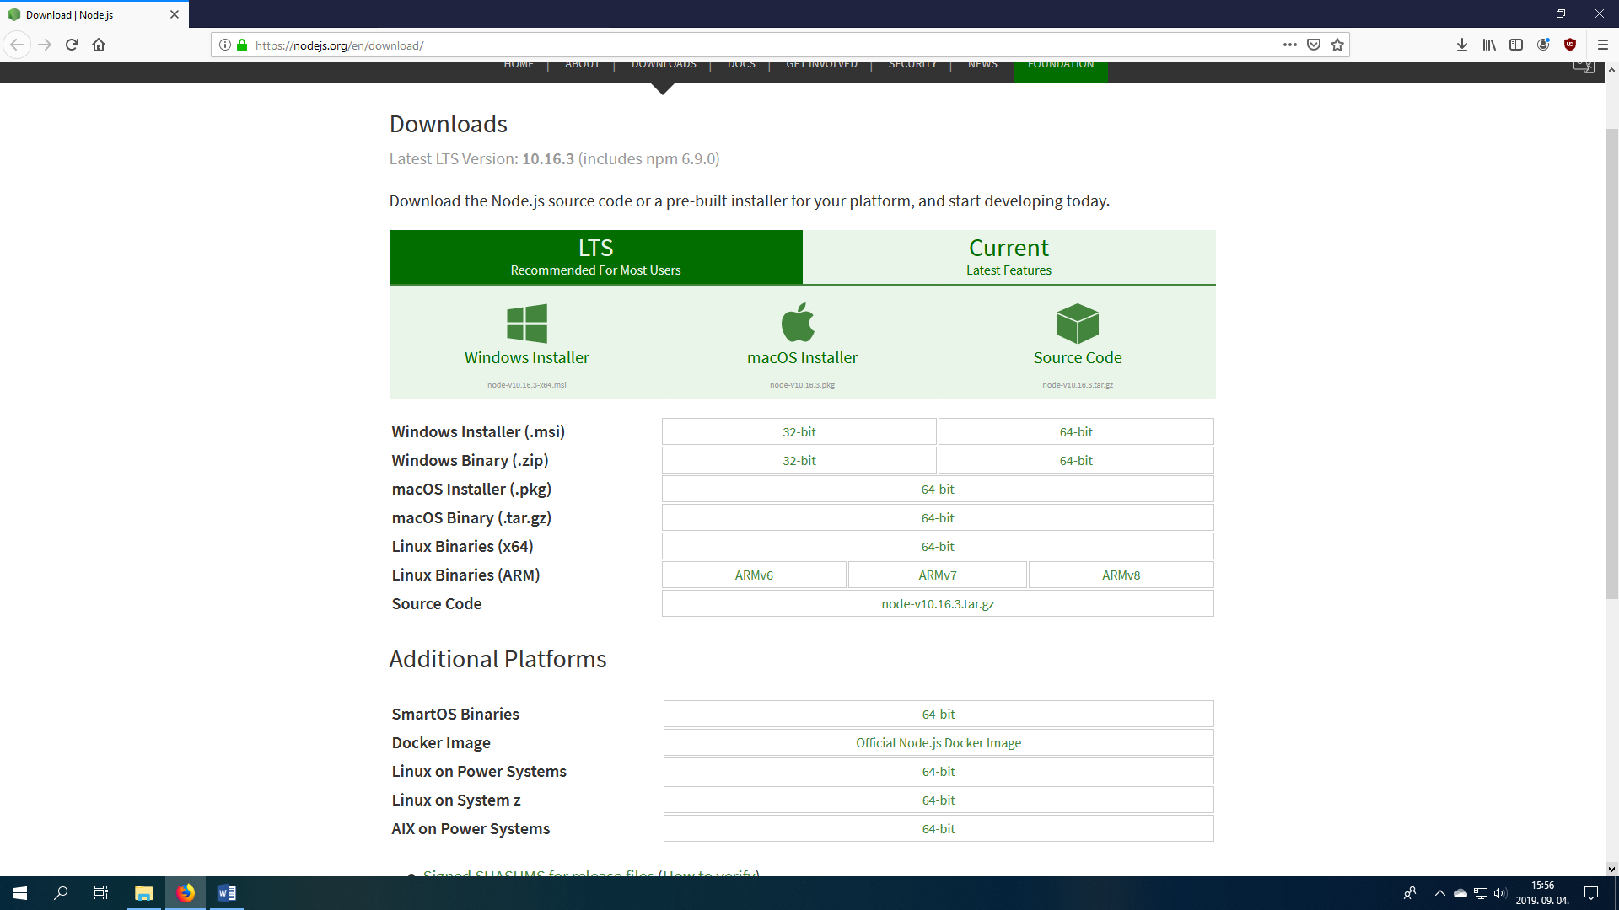This screenshot has width=1619, height=910.
Task: Open File Explorer from the taskbar
Action: tap(144, 893)
